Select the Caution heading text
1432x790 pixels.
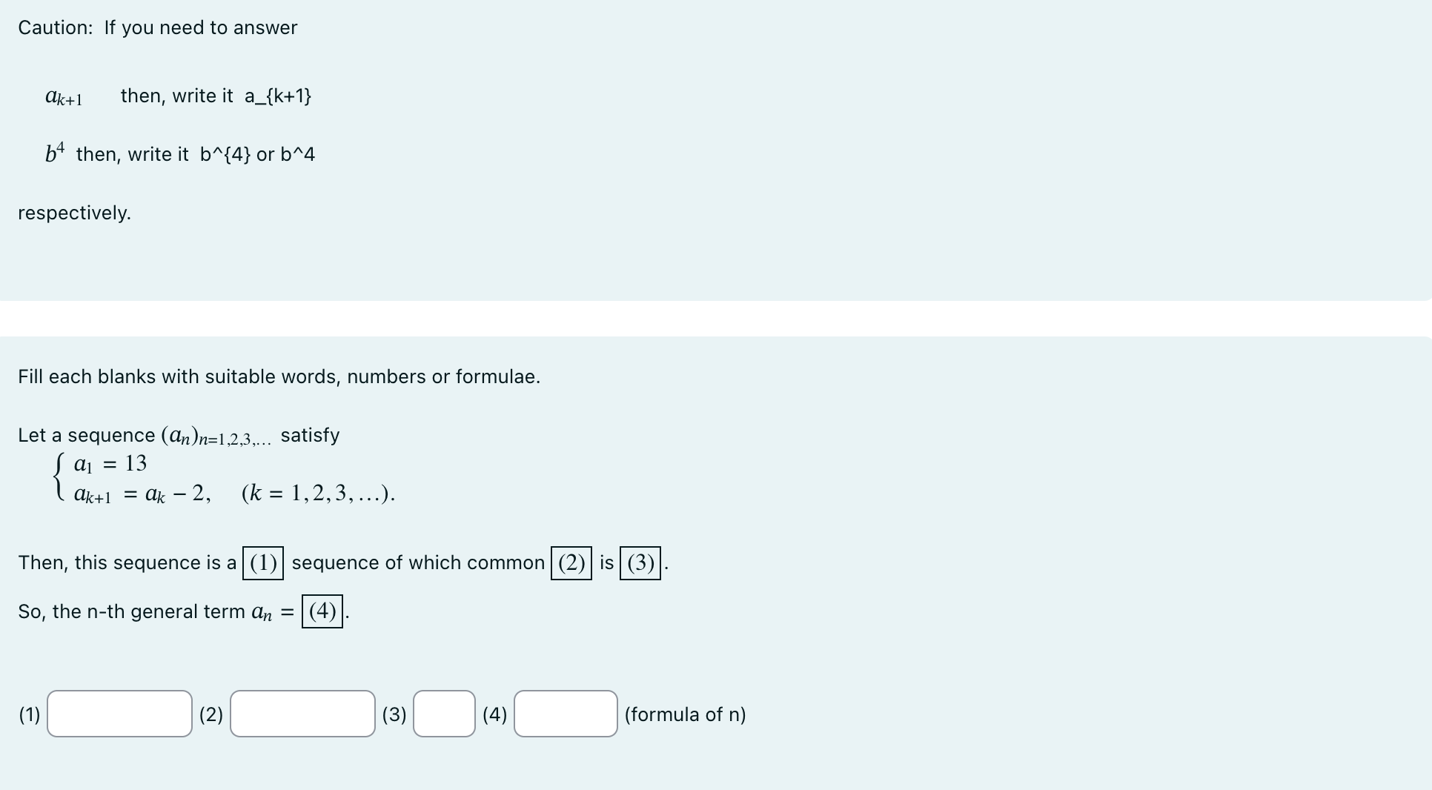157,27
